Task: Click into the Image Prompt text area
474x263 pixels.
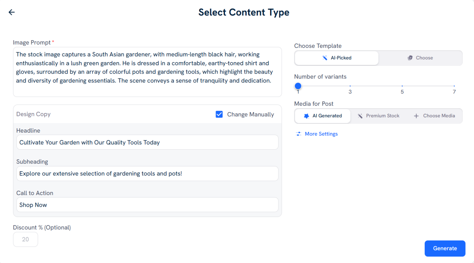Action: click(147, 72)
